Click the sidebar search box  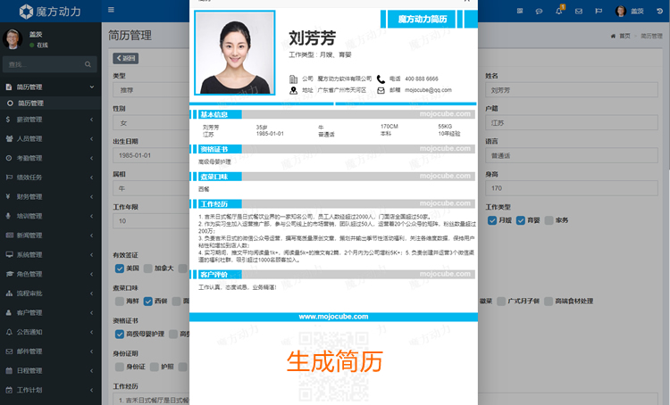[50, 64]
